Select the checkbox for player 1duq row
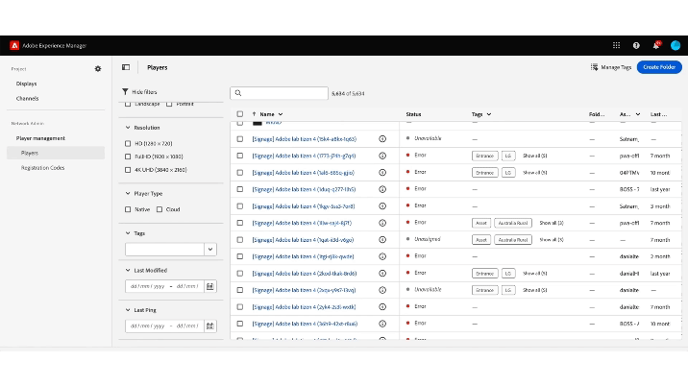The height and width of the screenshot is (386, 688). (240, 189)
